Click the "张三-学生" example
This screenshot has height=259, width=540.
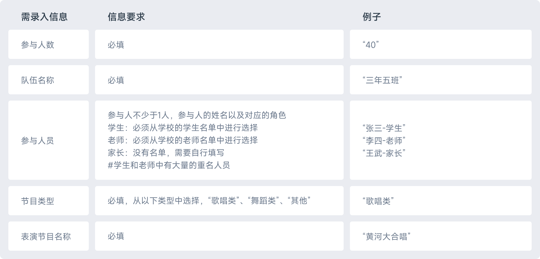click(384, 128)
